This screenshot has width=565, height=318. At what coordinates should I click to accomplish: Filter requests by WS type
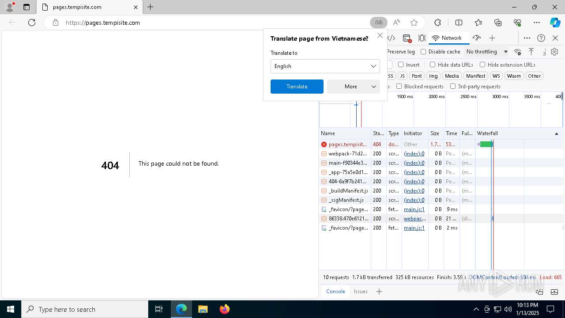click(496, 76)
